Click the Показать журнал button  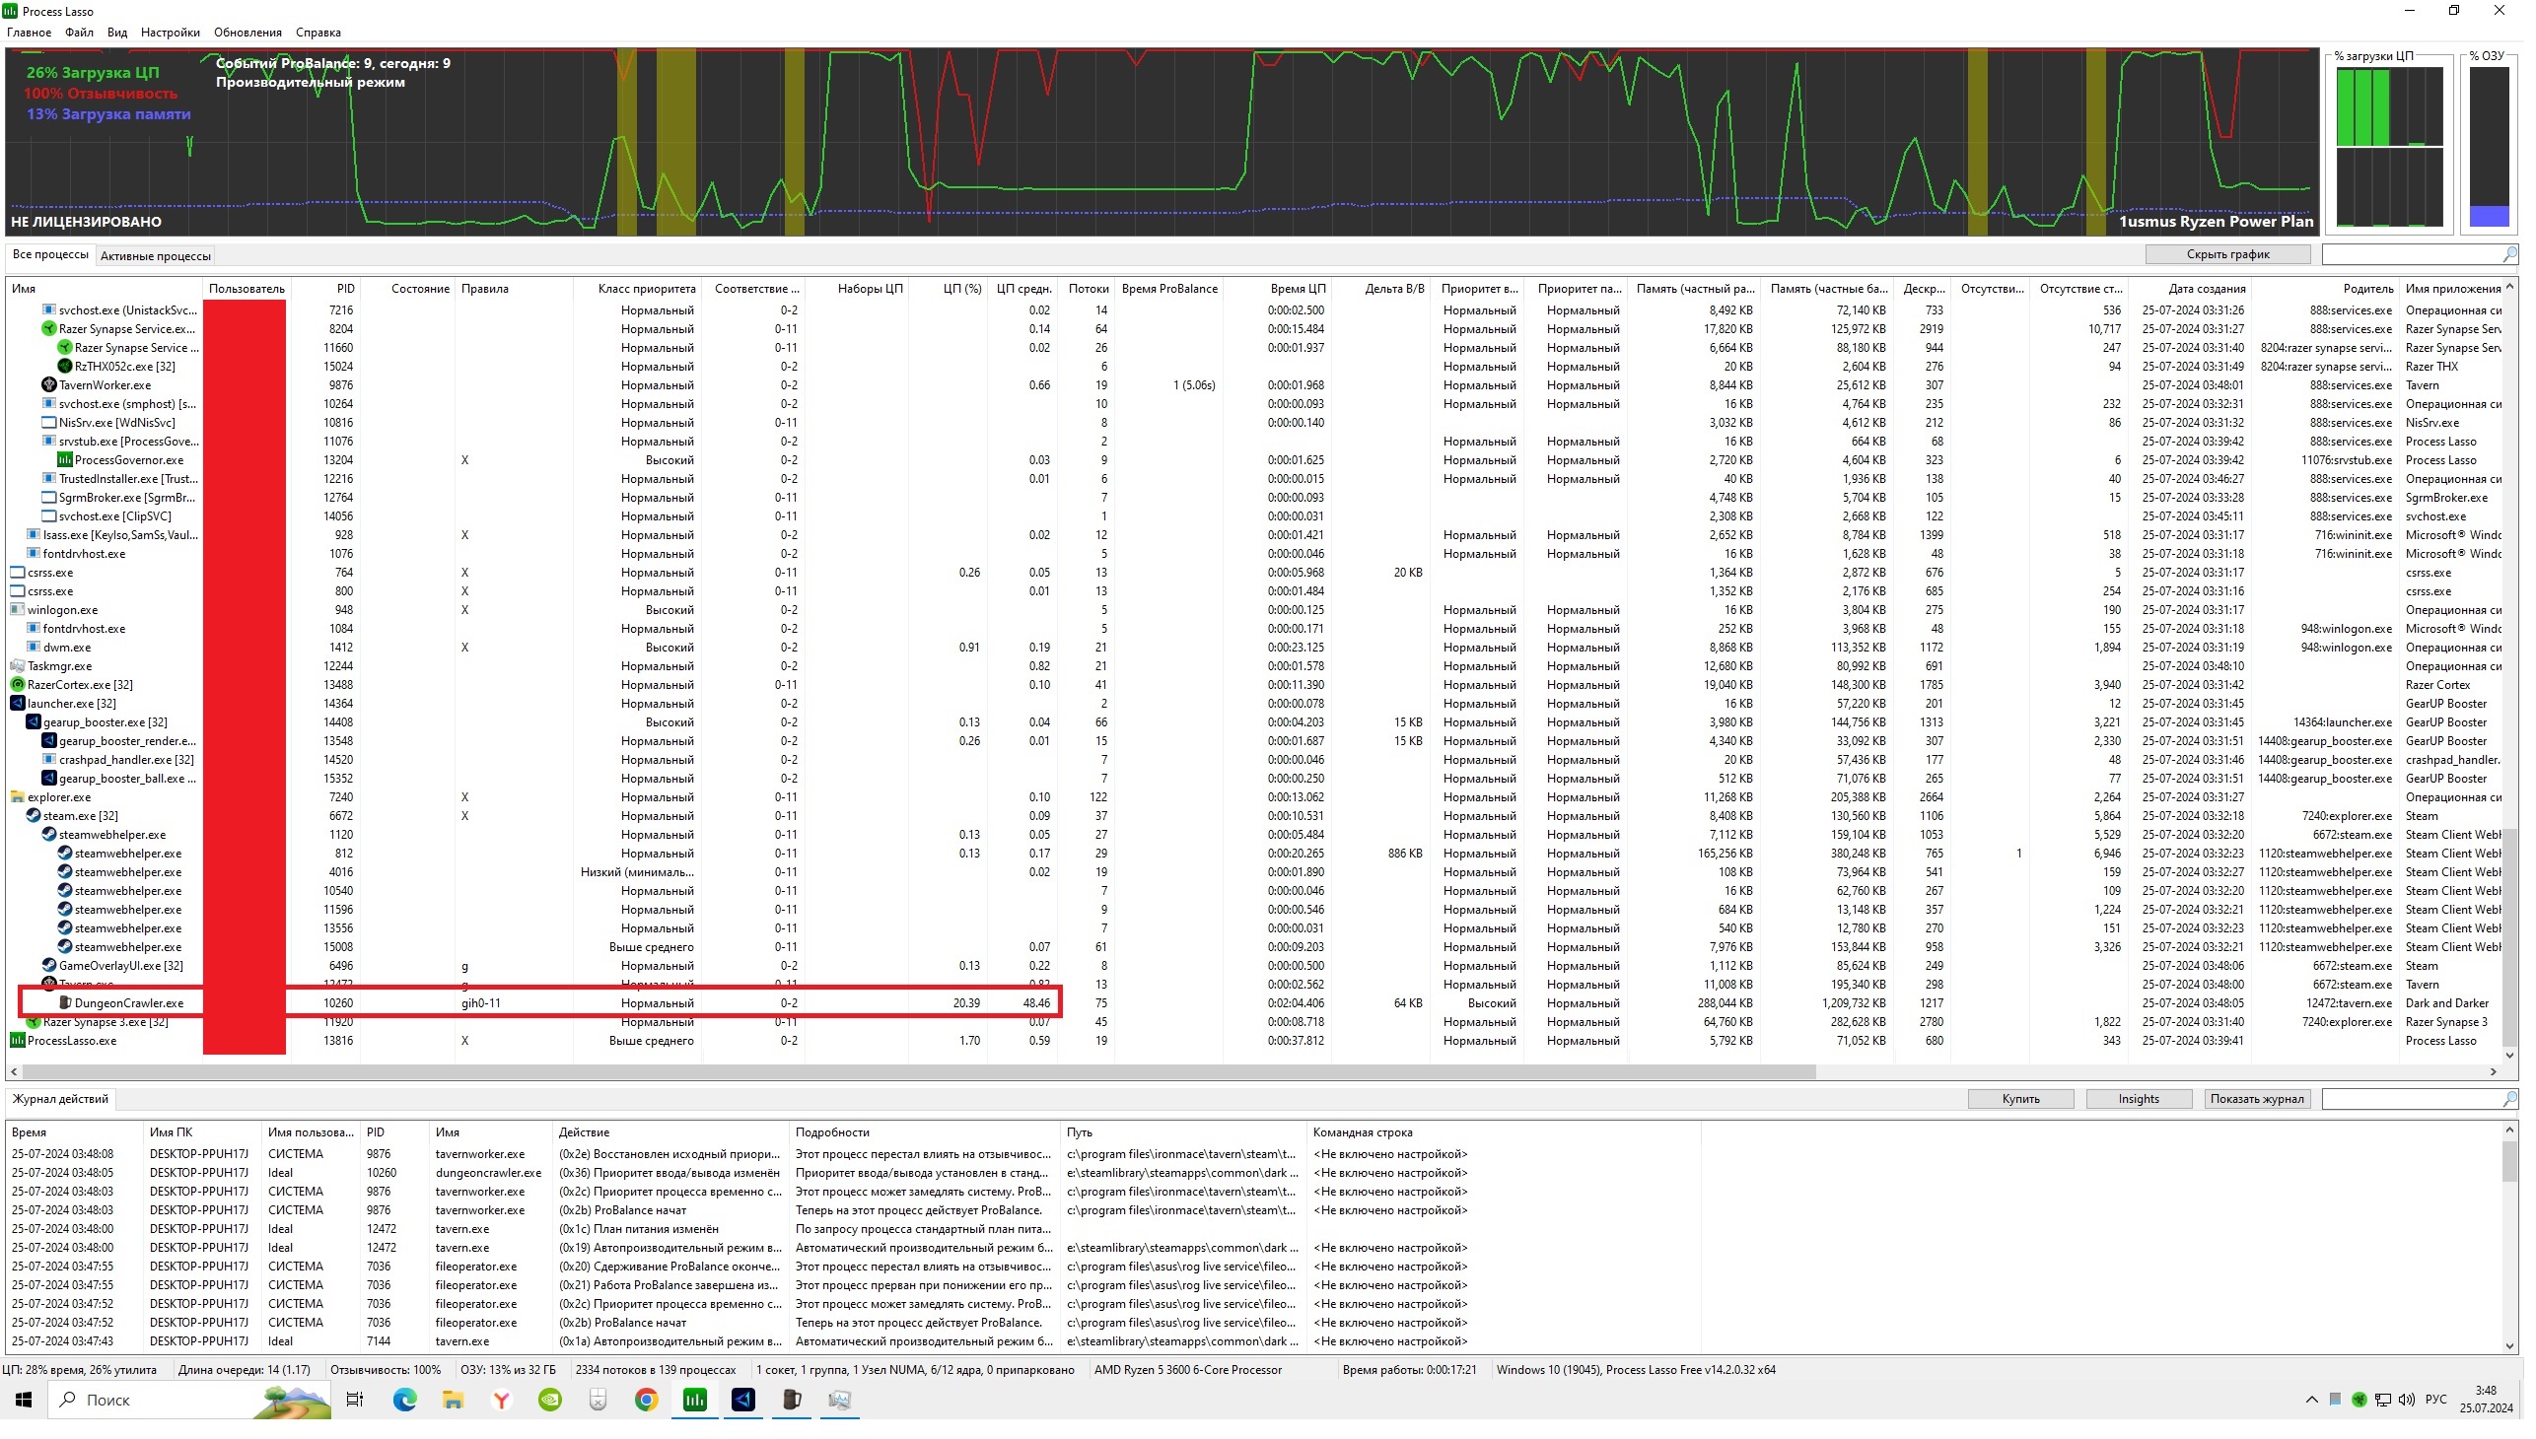[2257, 1099]
